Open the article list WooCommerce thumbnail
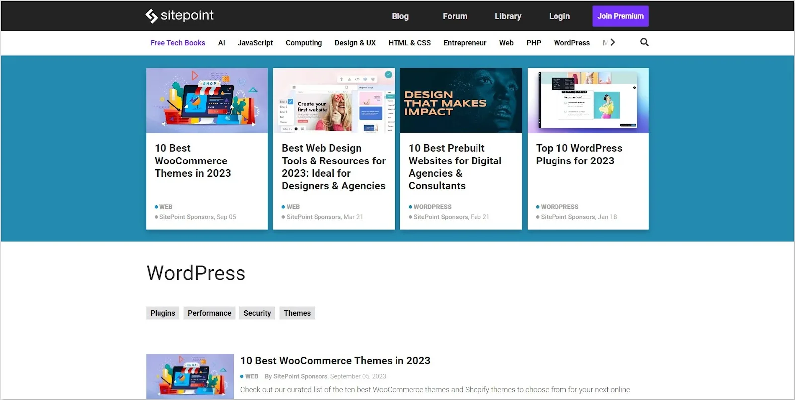 (190, 376)
